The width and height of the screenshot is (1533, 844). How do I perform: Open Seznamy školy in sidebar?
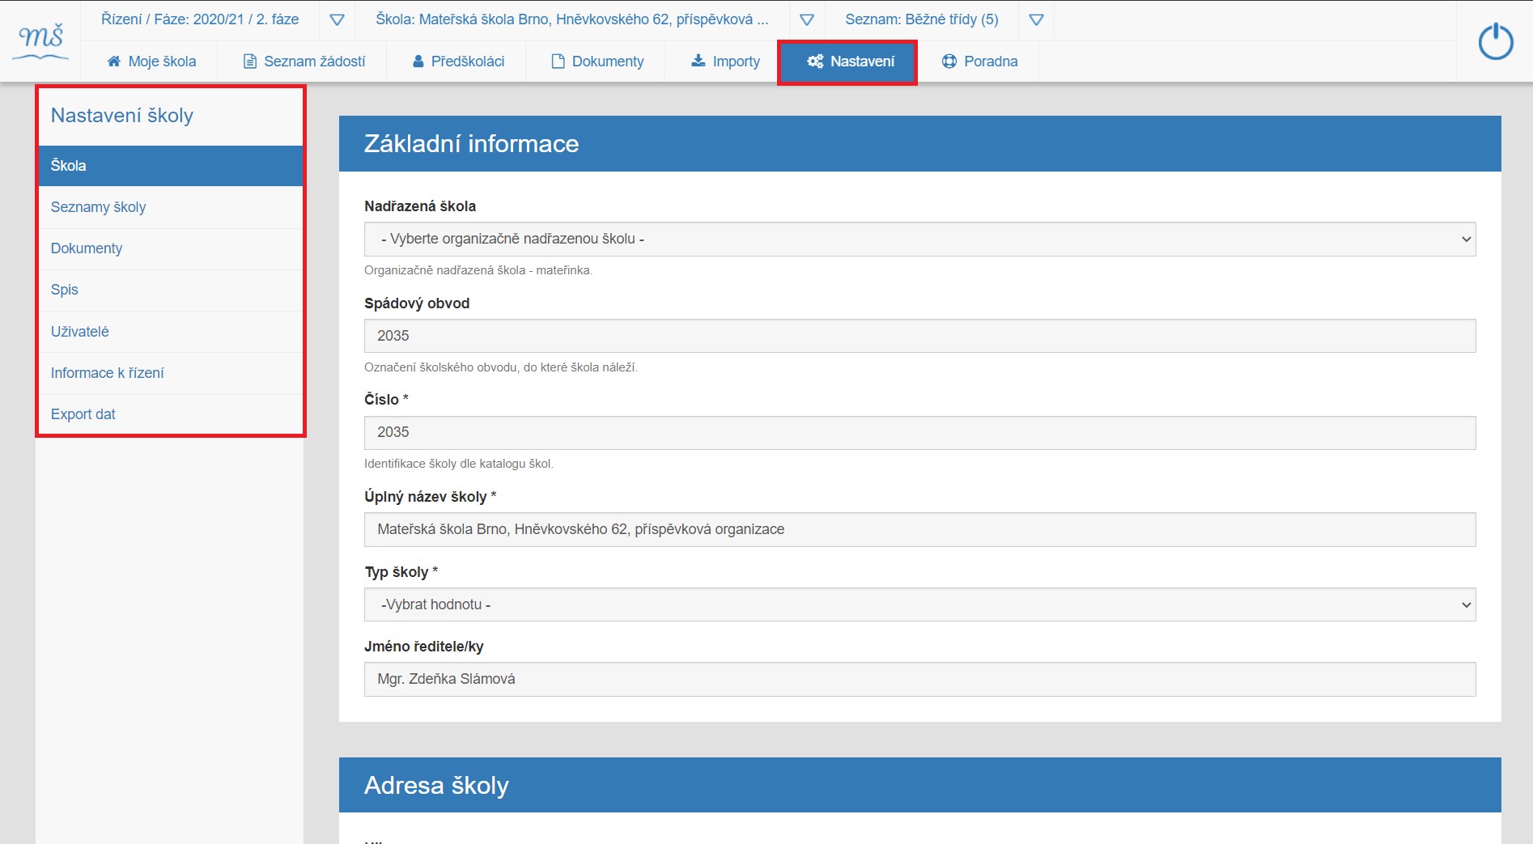click(x=171, y=207)
